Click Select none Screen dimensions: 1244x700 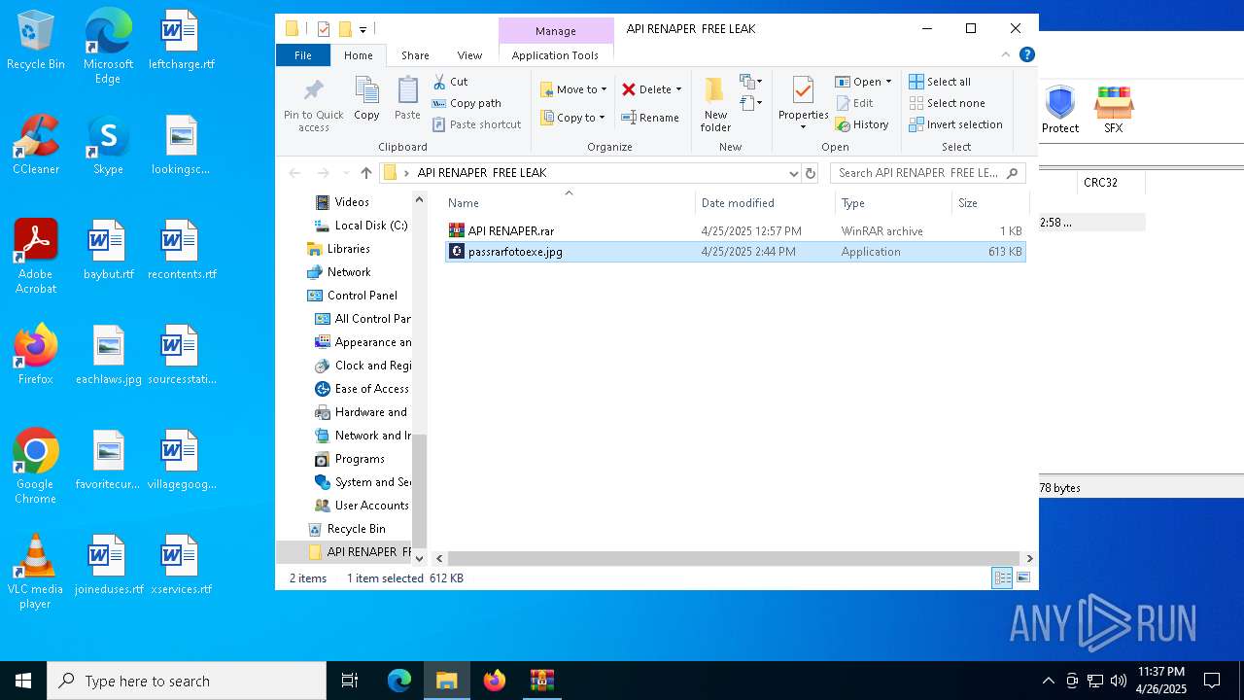tap(948, 103)
